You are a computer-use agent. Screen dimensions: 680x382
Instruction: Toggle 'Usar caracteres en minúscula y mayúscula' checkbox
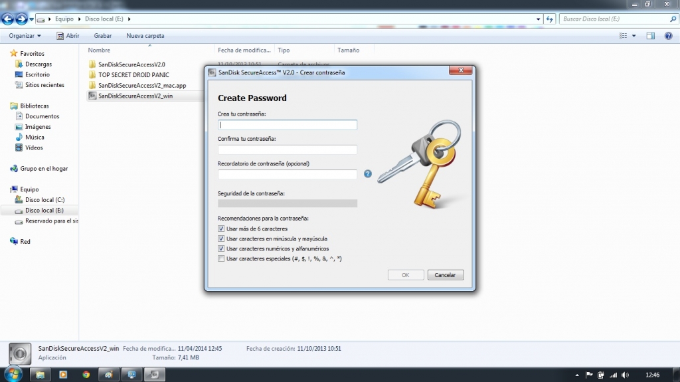tap(221, 239)
